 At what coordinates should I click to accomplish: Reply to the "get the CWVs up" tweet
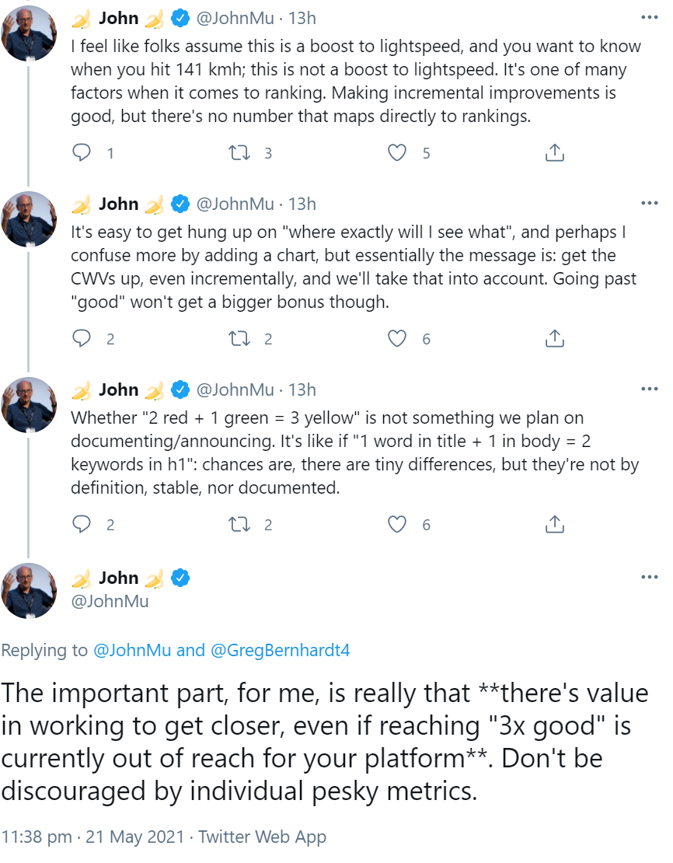click(82, 338)
